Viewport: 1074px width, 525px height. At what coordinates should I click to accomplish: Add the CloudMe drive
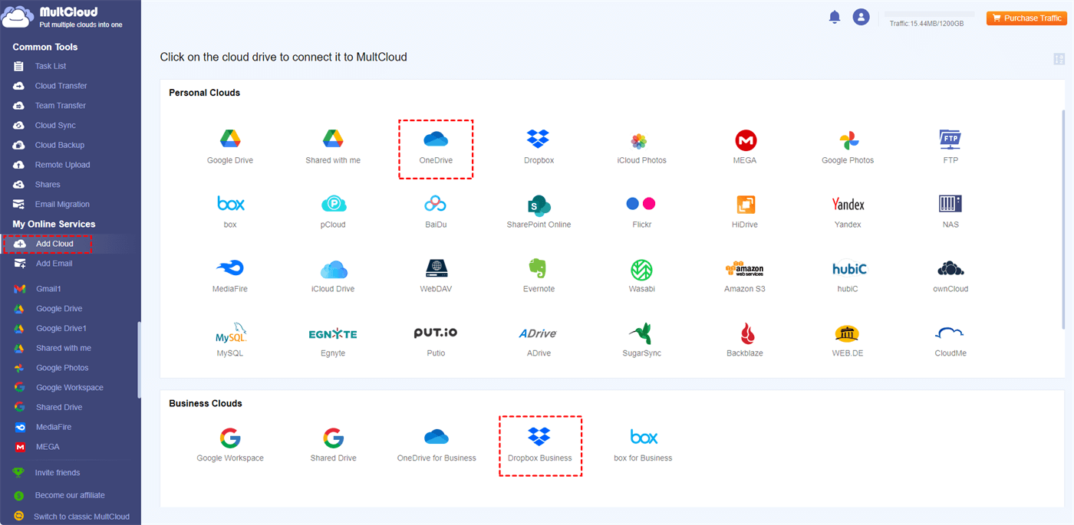coord(950,340)
